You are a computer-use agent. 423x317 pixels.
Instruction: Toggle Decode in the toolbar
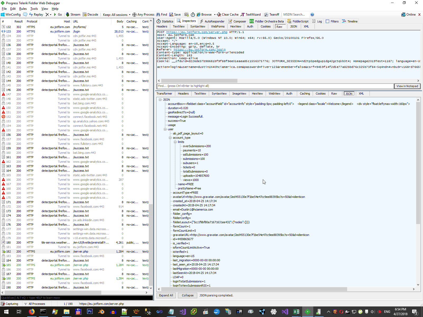90,15
